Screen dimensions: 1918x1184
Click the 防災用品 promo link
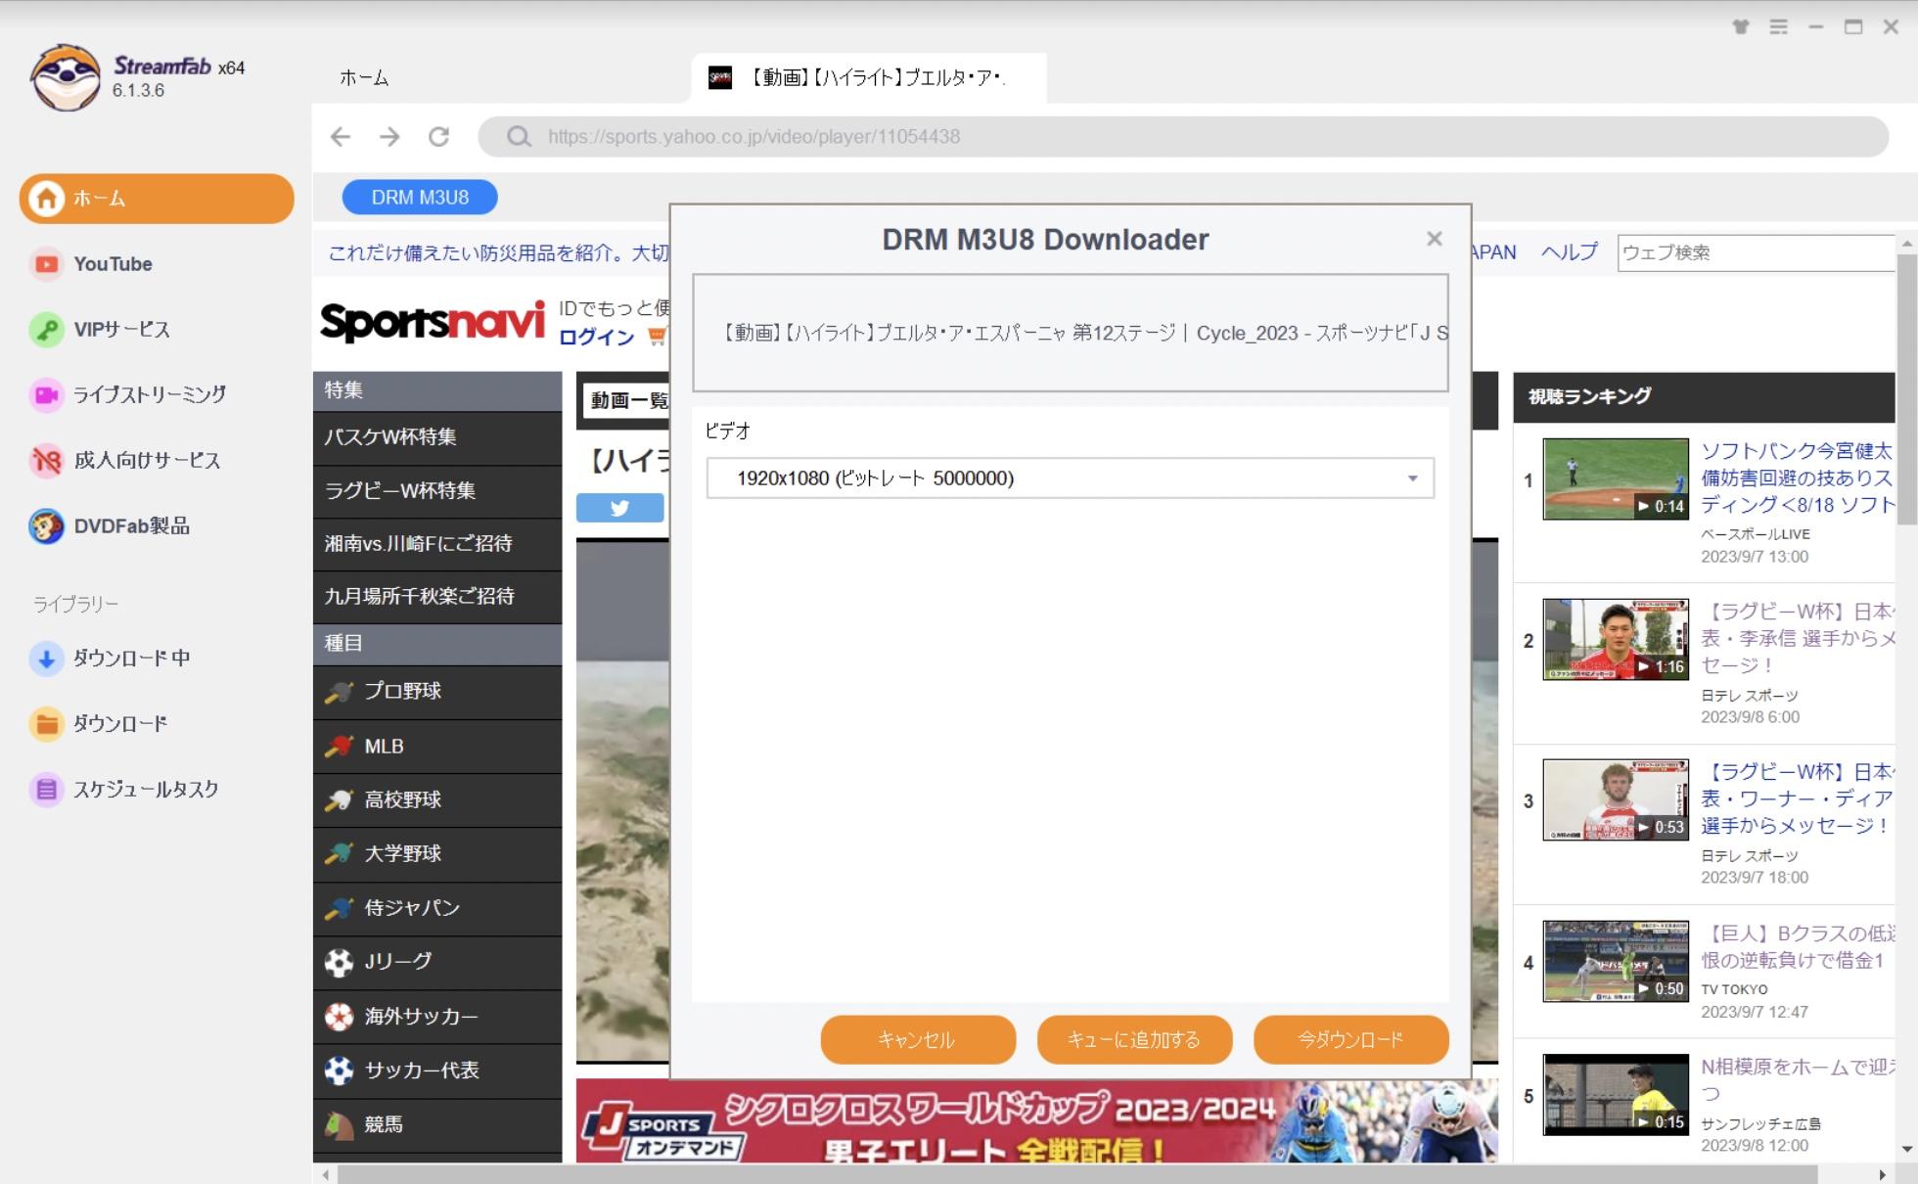point(498,253)
